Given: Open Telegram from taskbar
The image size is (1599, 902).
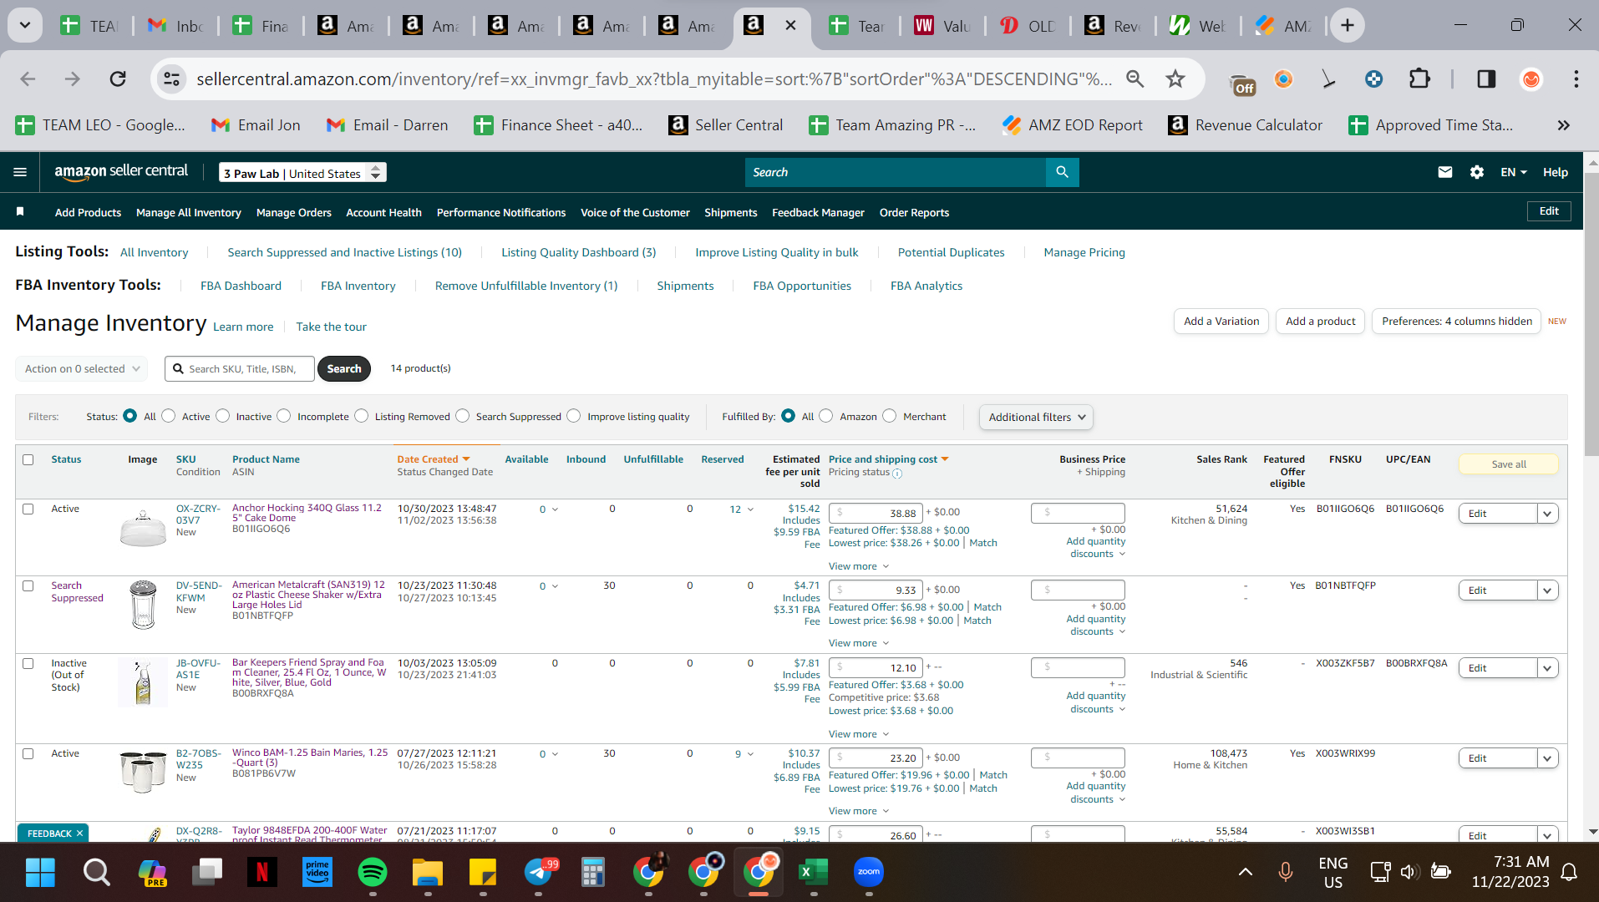Looking at the screenshot, I should click(539, 873).
